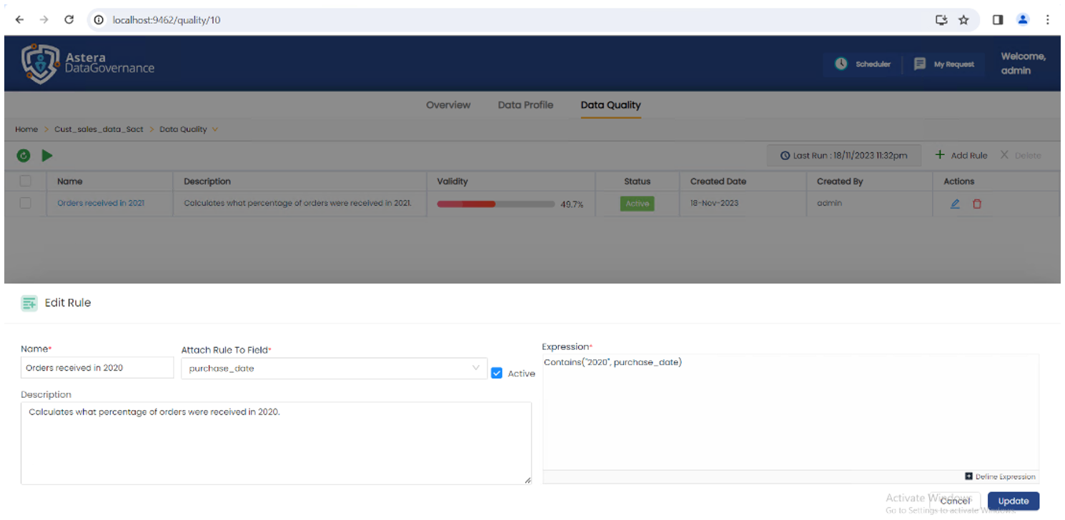Click the Name input field

pos(97,368)
